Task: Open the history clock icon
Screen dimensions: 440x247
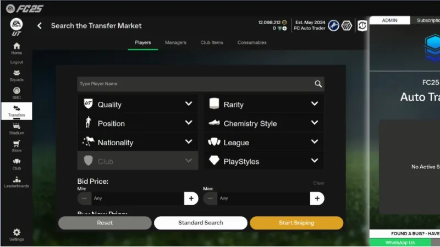Action: pyautogui.click(x=362, y=26)
